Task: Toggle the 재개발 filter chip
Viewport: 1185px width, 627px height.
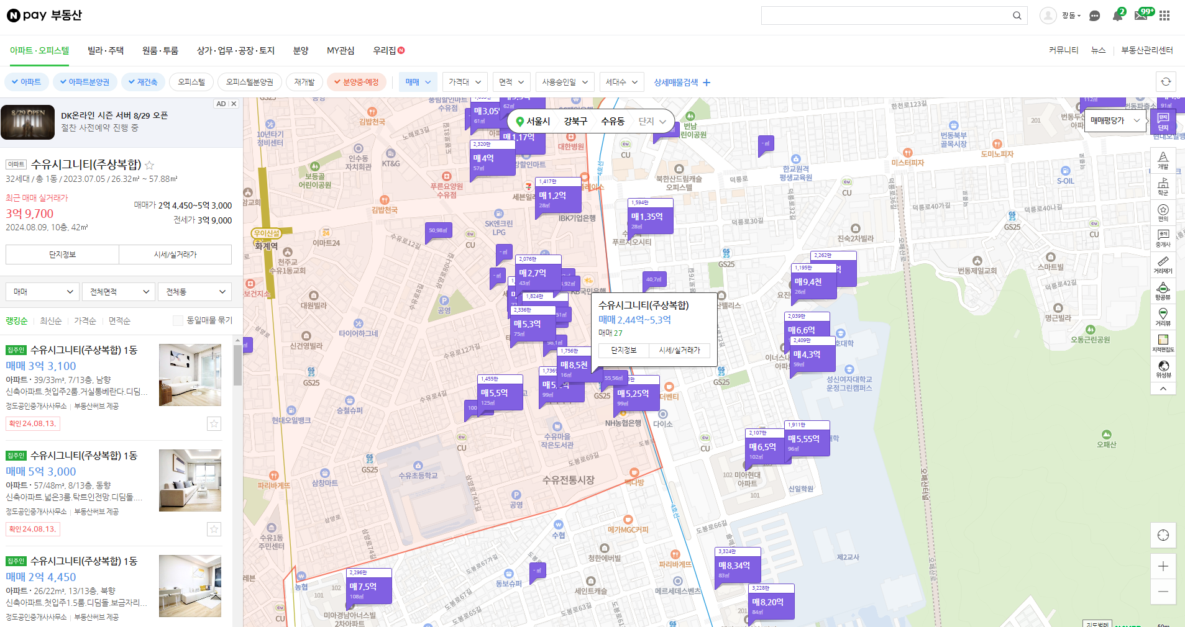Action: click(x=304, y=82)
